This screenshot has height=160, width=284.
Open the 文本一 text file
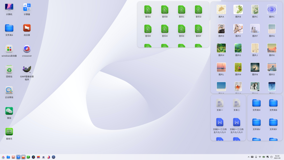coord(220,103)
